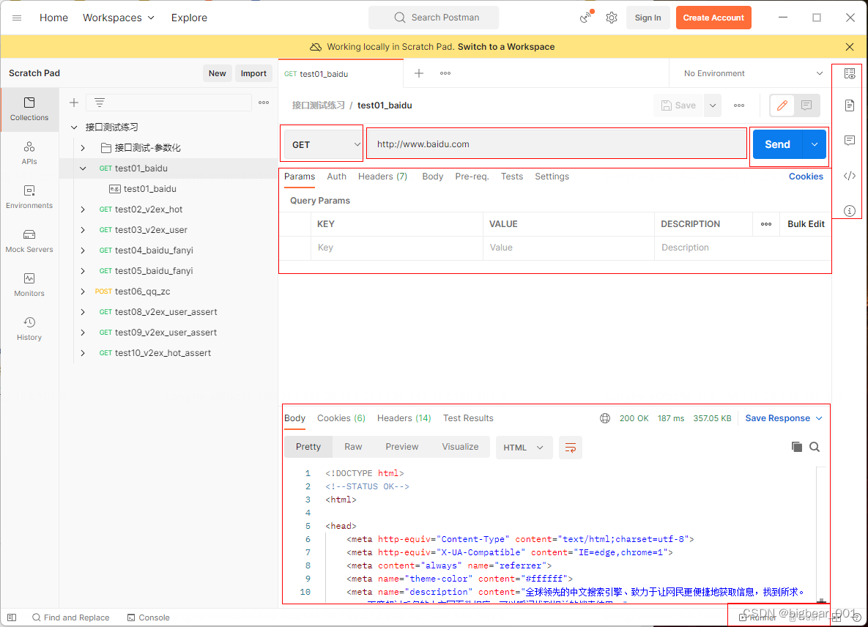Open Tests tab
This screenshot has height=627, width=868.
point(511,177)
